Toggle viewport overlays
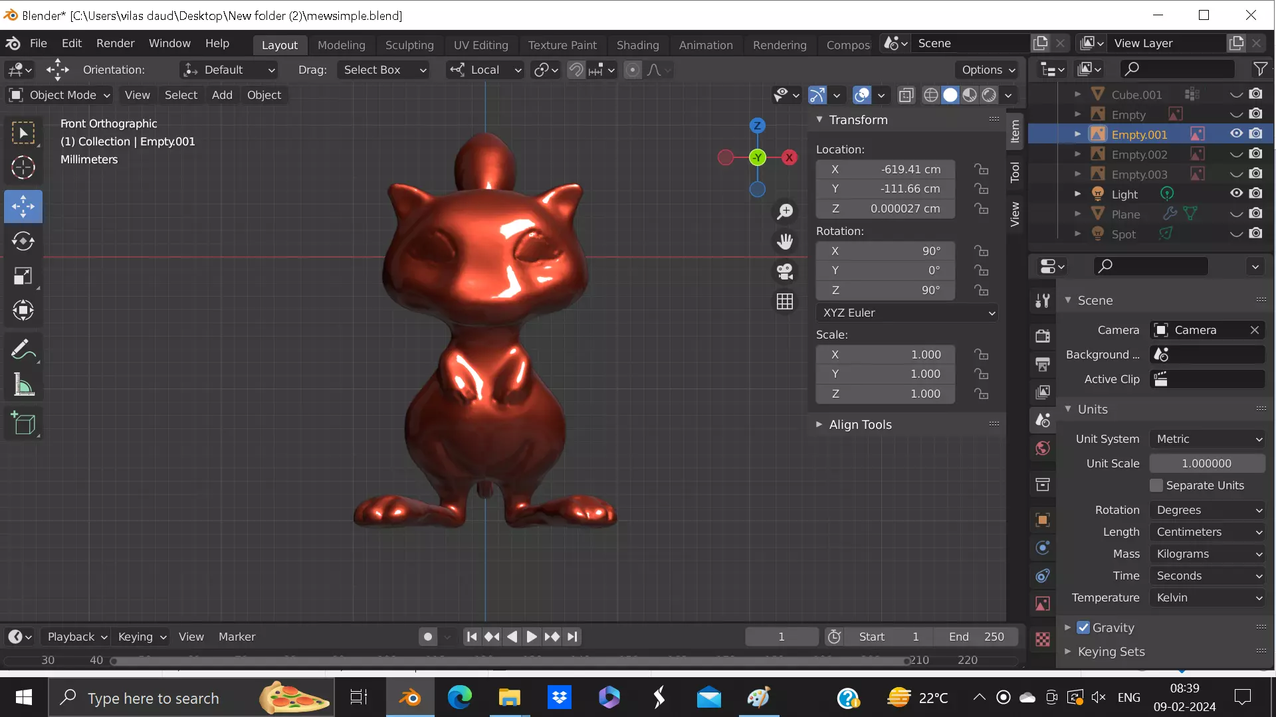The height and width of the screenshot is (717, 1276). click(x=862, y=95)
